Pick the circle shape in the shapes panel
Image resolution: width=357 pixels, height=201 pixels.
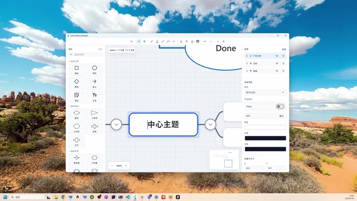pyautogui.click(x=94, y=69)
